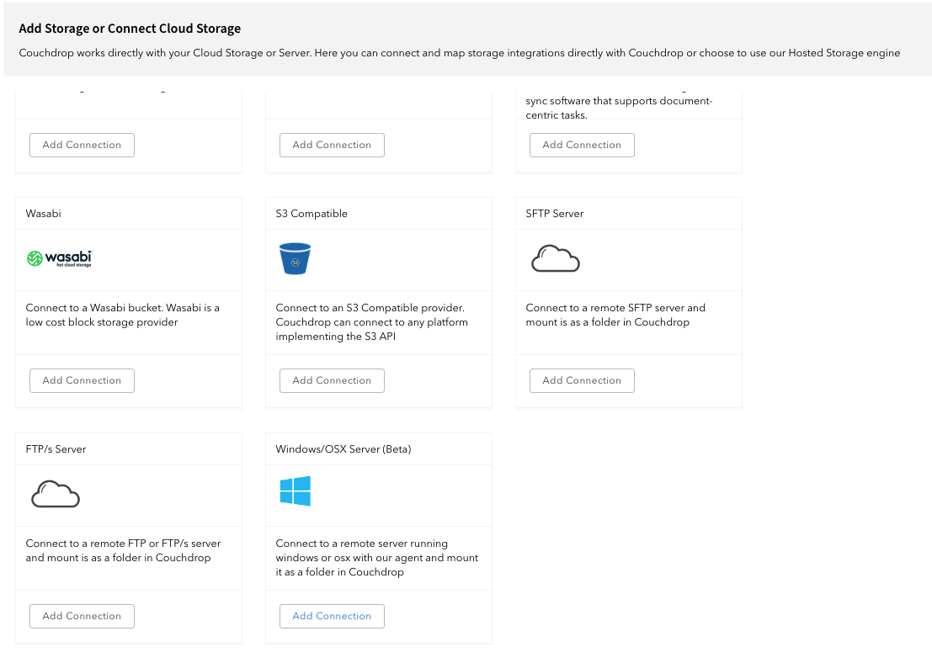
Task: Add a connection for FTP/s Server
Action: click(82, 616)
